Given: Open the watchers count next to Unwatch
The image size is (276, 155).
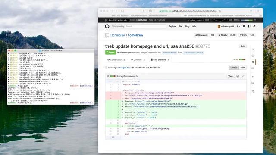Looking at the screenshot, I should [x=213, y=35].
